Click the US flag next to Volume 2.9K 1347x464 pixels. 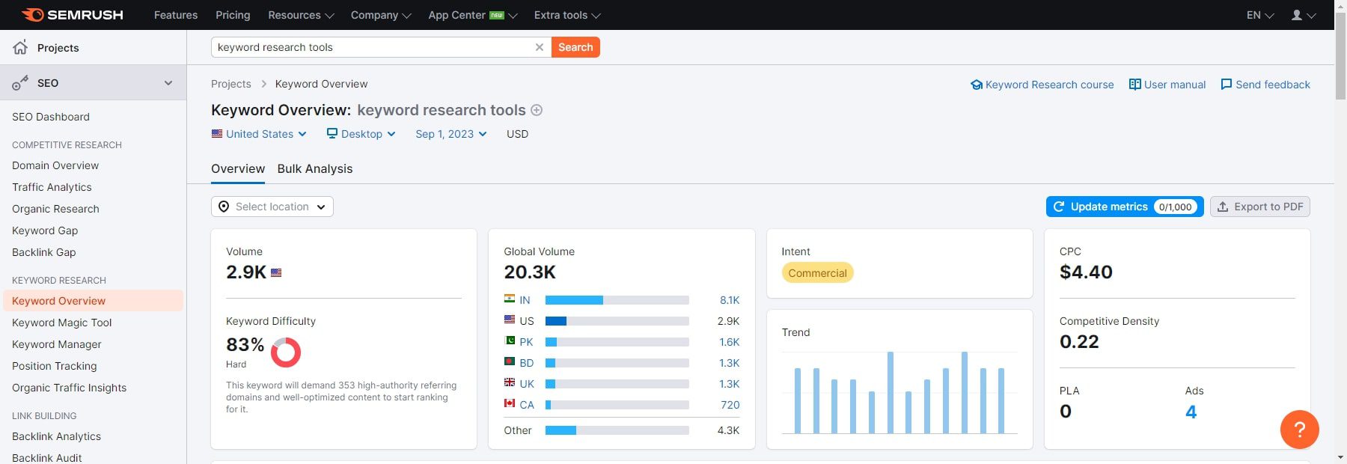tap(276, 272)
